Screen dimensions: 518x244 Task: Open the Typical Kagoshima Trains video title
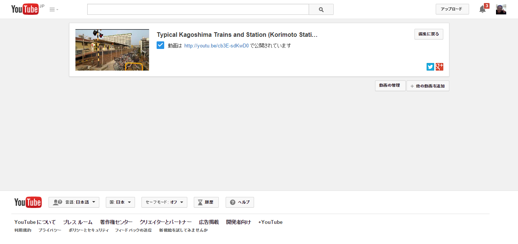237,35
